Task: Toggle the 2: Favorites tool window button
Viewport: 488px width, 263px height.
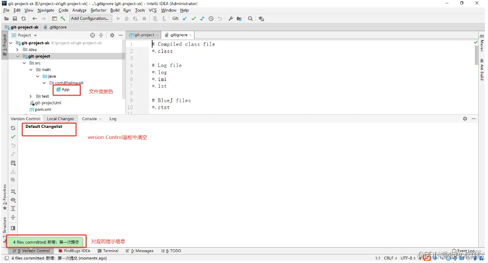Action: coord(4,197)
